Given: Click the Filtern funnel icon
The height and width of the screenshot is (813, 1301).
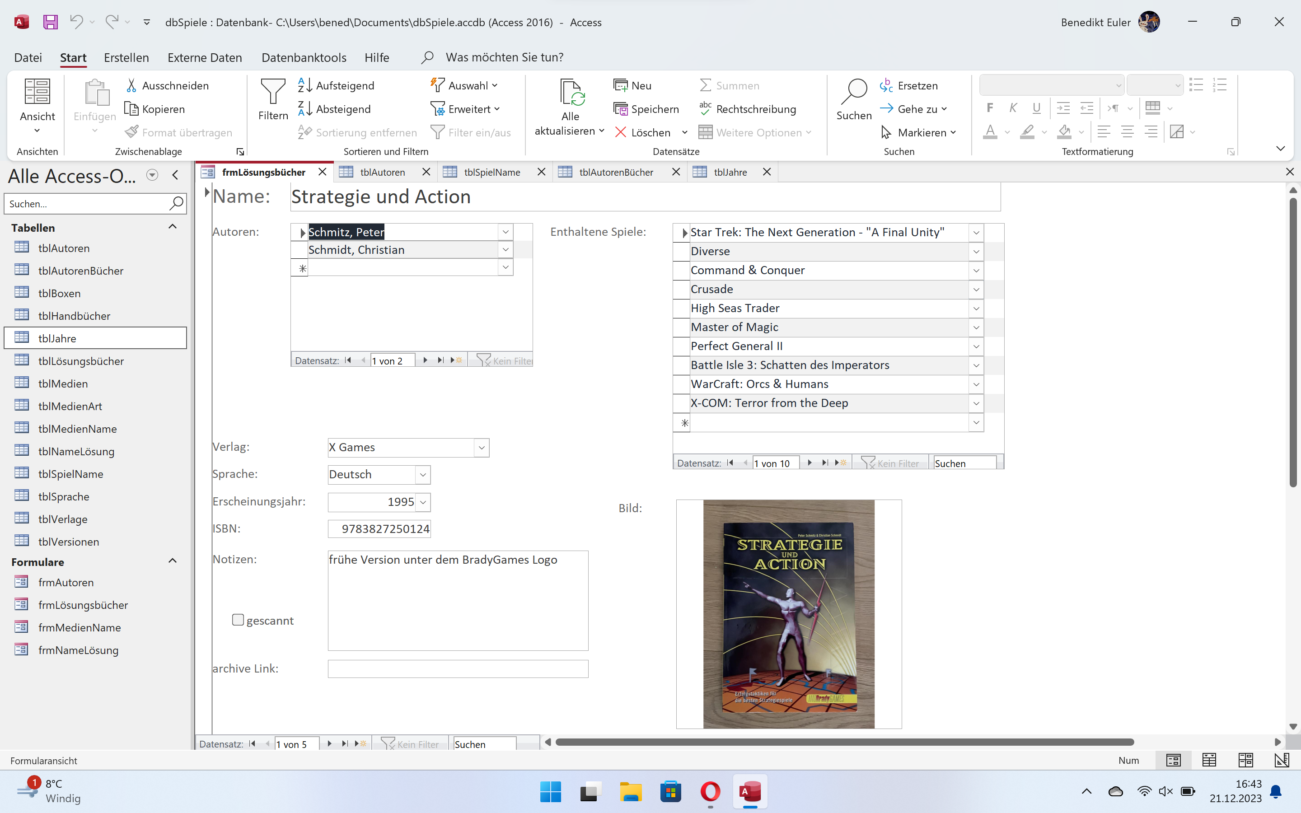Looking at the screenshot, I should pyautogui.click(x=272, y=91).
